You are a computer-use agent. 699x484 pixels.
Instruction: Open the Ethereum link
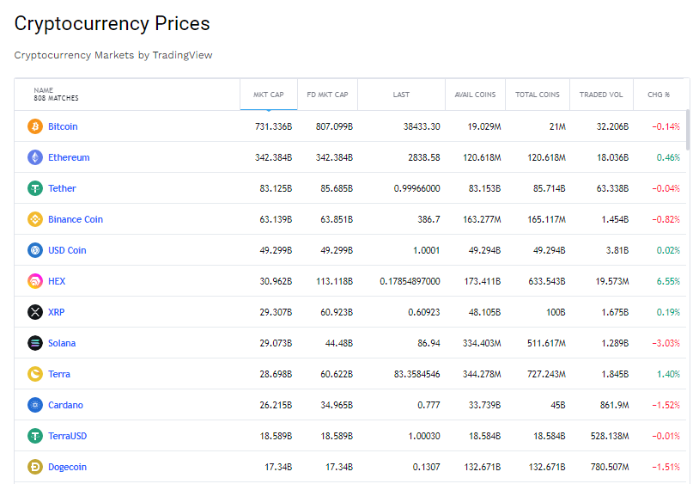coord(69,157)
